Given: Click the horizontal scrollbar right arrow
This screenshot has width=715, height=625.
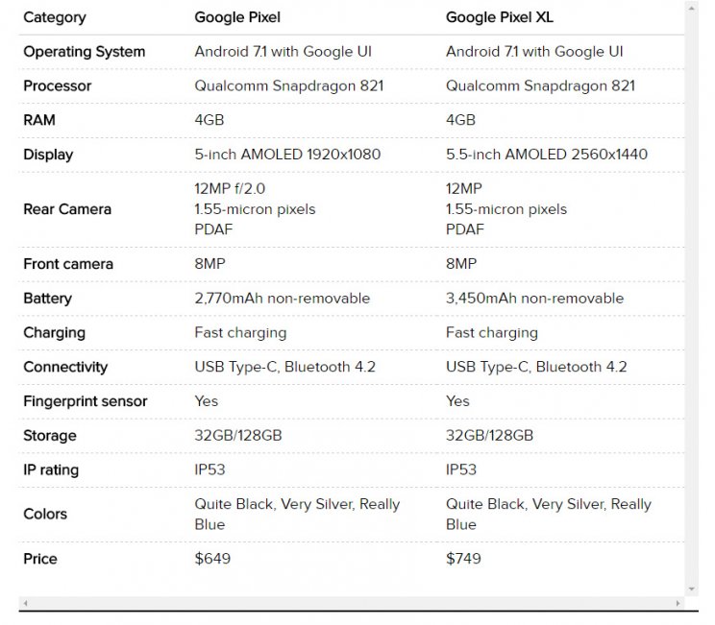Looking at the screenshot, I should (x=678, y=603).
